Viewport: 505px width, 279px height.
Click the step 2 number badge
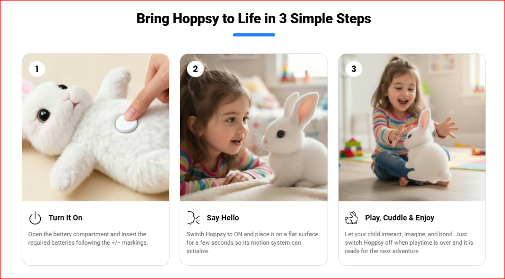coord(195,69)
